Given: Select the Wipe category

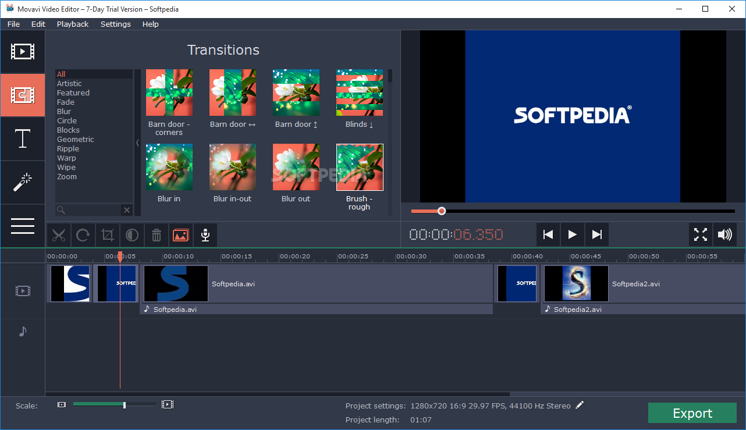Looking at the screenshot, I should pyautogui.click(x=94, y=167).
